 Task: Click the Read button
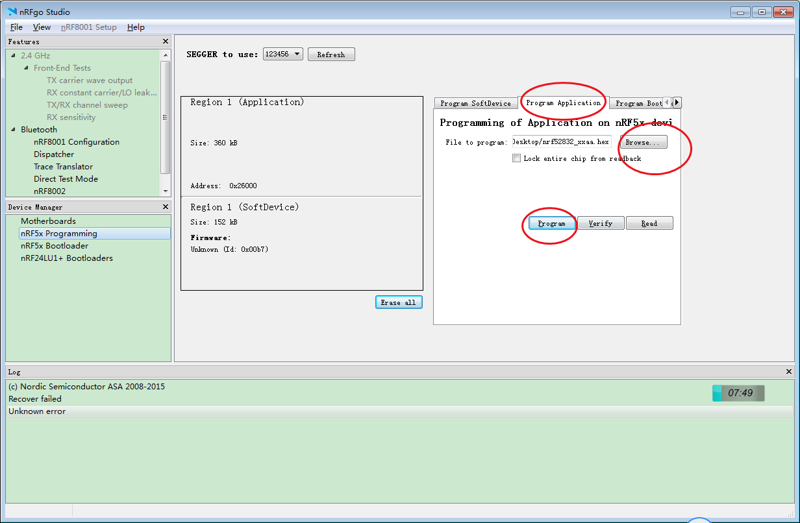[649, 223]
